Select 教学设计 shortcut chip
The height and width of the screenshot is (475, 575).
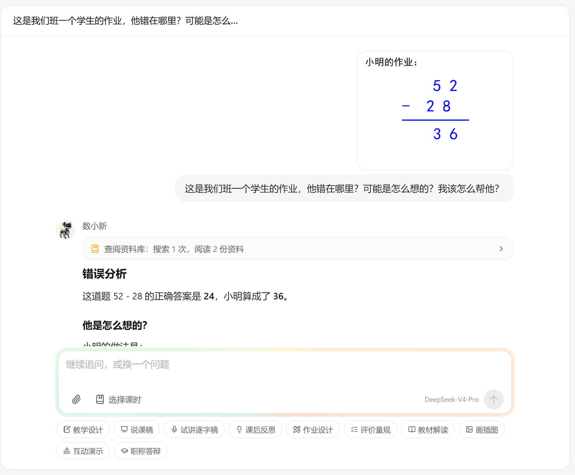83,430
